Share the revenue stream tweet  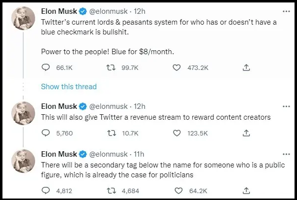tap(246, 133)
